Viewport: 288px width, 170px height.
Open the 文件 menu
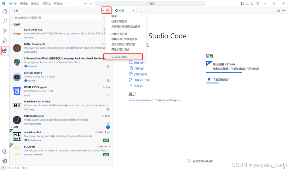13,3
